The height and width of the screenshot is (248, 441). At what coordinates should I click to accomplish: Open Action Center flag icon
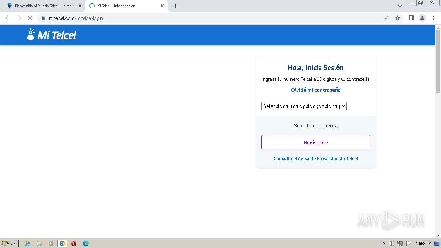(x=408, y=244)
